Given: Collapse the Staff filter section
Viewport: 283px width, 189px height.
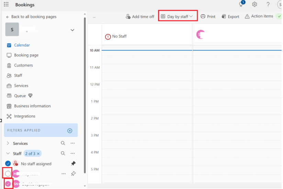Looking at the screenshot, I should pyautogui.click(x=8, y=153).
